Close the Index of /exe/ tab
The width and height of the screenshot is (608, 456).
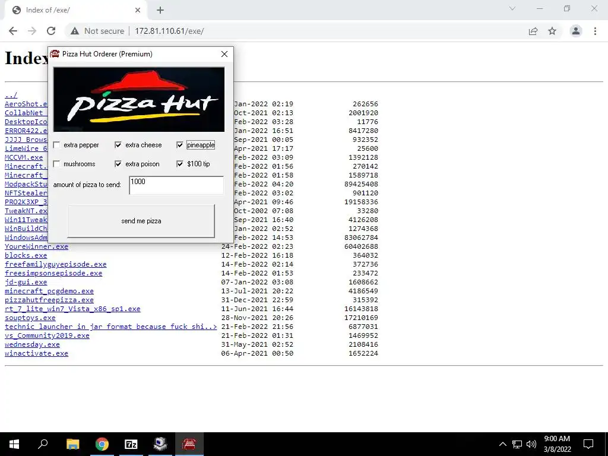[x=138, y=11]
